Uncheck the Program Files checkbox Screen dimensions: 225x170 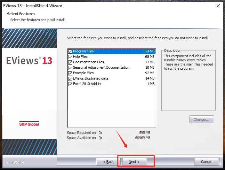(70, 51)
